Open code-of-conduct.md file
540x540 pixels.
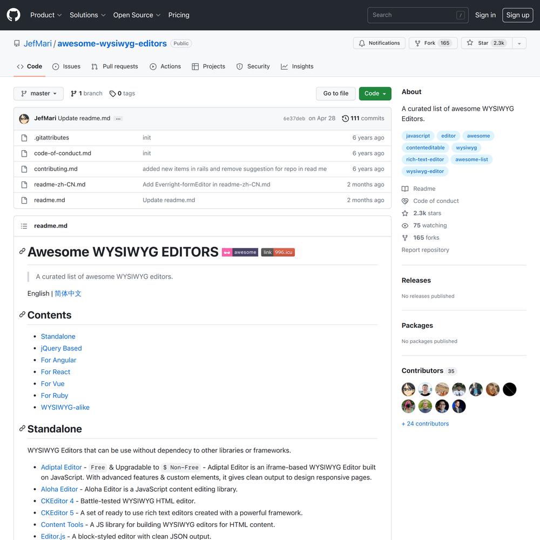[63, 153]
